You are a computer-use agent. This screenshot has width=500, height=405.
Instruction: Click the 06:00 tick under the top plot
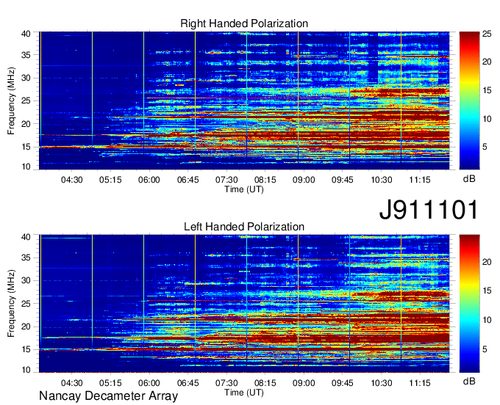149,180
